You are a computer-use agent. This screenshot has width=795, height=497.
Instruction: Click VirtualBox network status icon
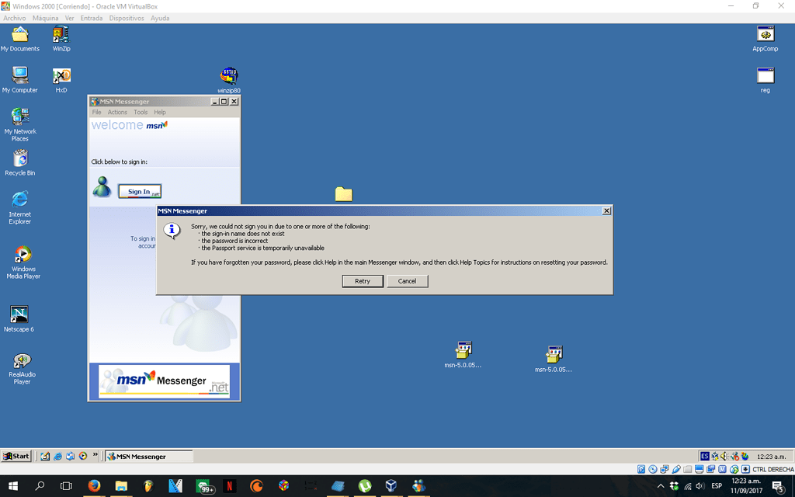coord(665,469)
